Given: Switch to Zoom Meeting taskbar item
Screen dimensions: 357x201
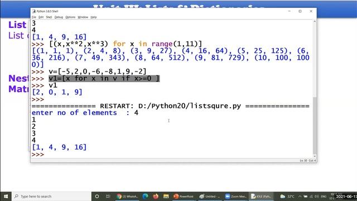Looking at the screenshot, I should (x=235, y=196).
